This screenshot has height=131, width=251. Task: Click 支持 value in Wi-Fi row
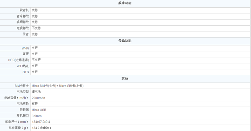point(34,48)
